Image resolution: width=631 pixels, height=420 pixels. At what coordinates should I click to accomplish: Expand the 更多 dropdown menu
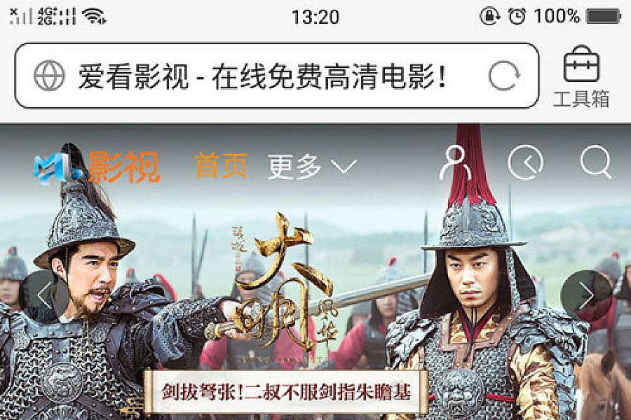tap(312, 166)
